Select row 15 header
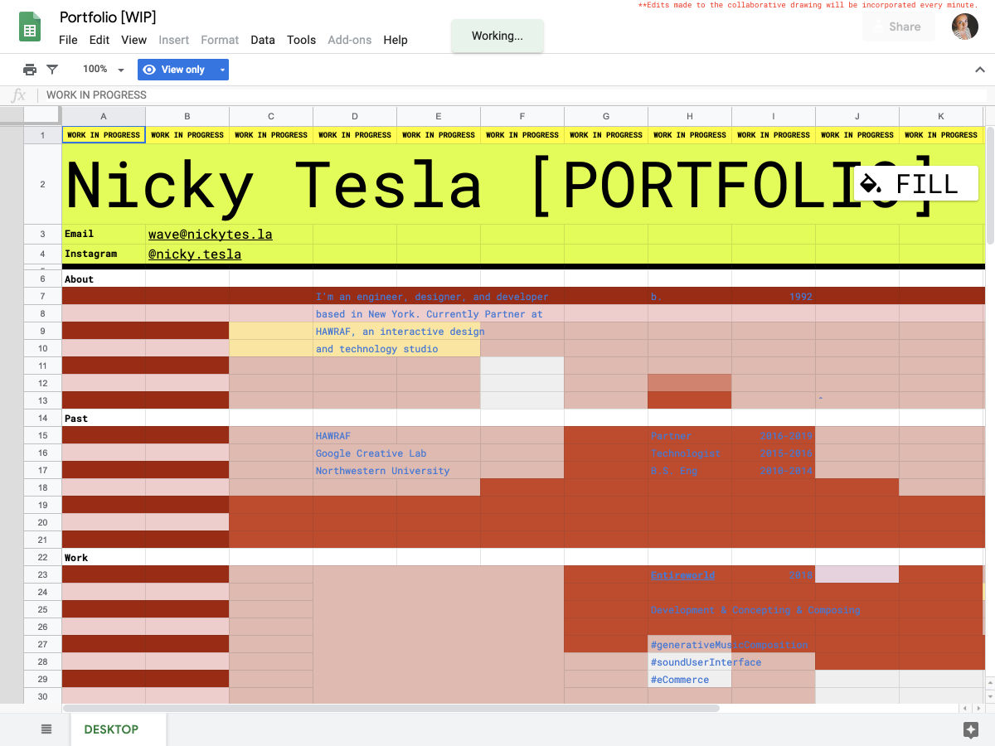This screenshot has height=746, width=995. click(42, 435)
